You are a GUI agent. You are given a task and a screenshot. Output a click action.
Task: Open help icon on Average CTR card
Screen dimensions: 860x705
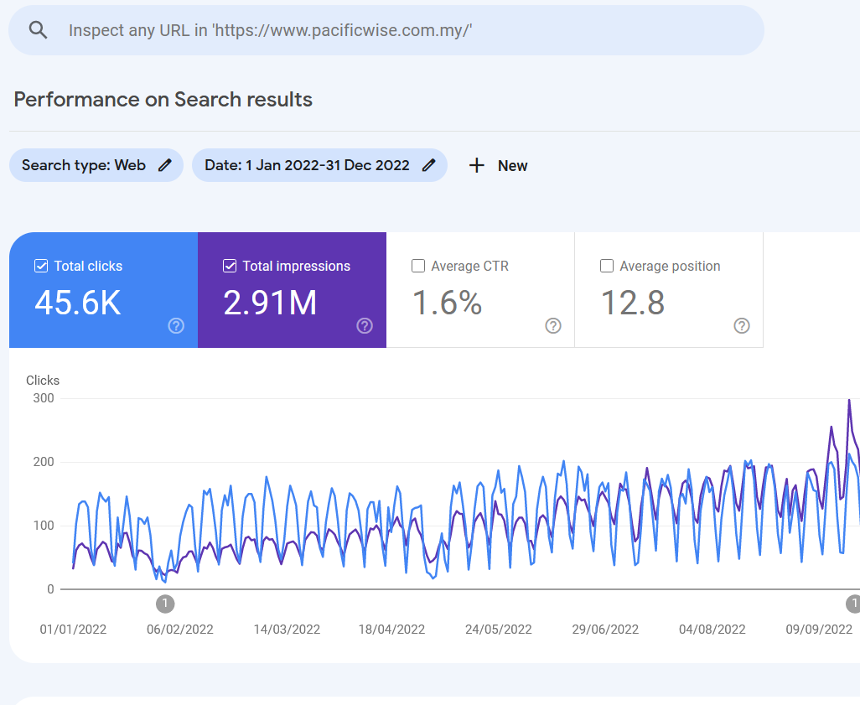553,326
